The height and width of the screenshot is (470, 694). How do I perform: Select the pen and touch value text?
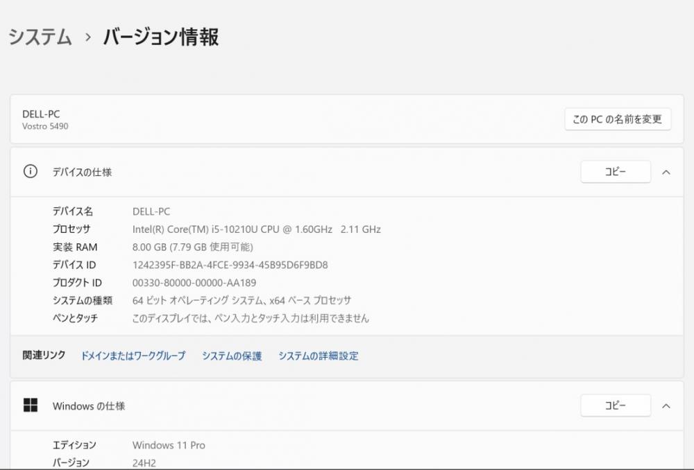251,318
